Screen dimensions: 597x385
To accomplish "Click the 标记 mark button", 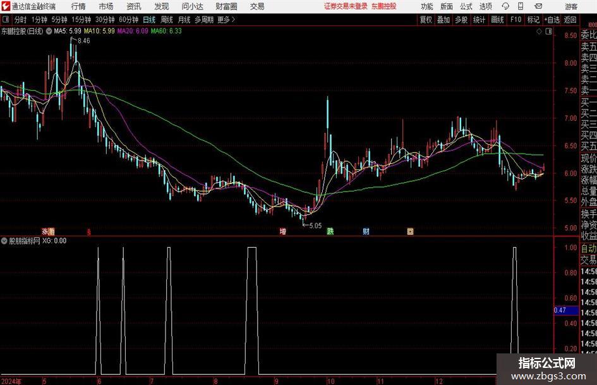I will coord(533,20).
